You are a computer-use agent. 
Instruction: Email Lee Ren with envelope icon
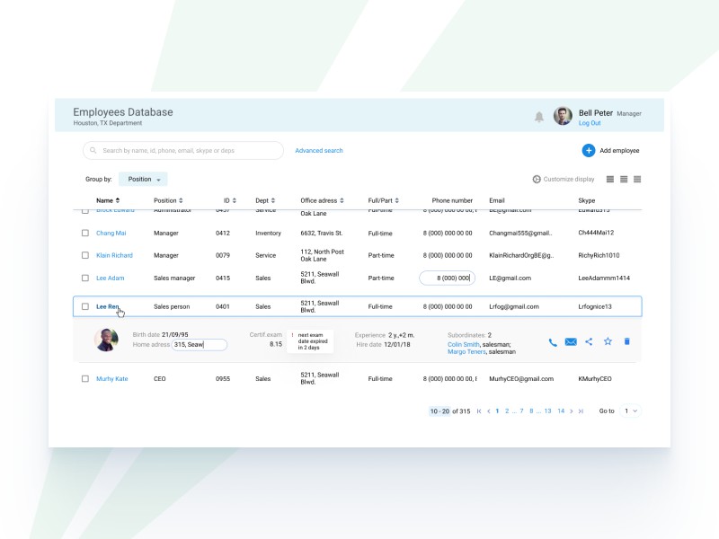click(571, 341)
